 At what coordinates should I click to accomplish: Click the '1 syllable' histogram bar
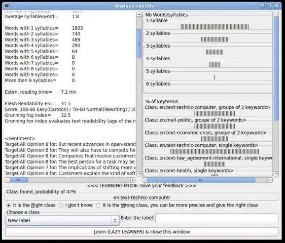215,27
